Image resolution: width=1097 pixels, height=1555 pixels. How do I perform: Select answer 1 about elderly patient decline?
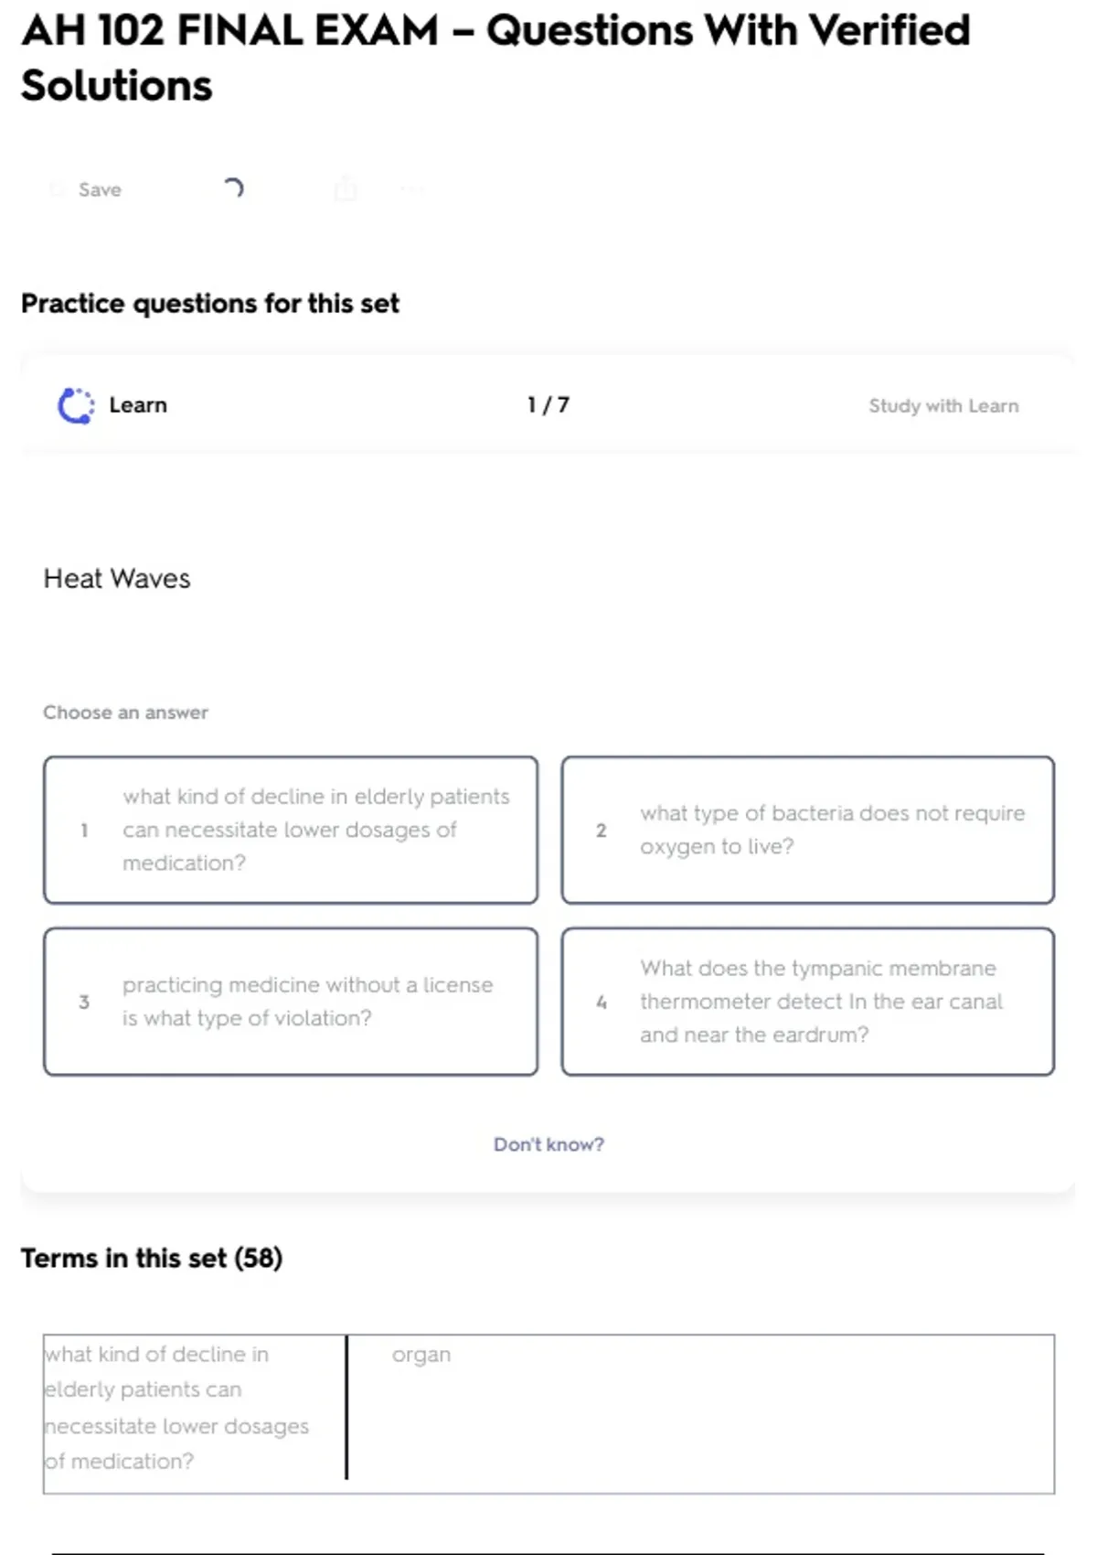[x=291, y=830]
